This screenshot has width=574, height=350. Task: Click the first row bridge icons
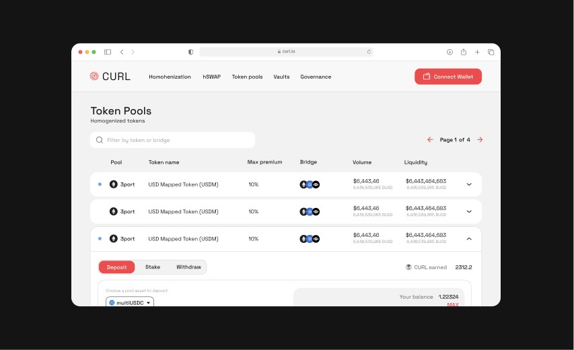pos(310,184)
